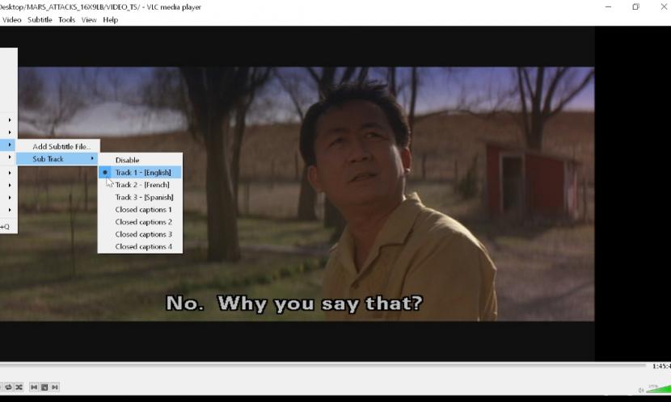This screenshot has height=402, width=671.
Task: Click the stop playback button
Action: click(44, 387)
